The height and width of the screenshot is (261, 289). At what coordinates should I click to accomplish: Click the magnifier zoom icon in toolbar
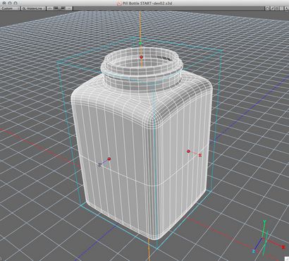[267, 8]
